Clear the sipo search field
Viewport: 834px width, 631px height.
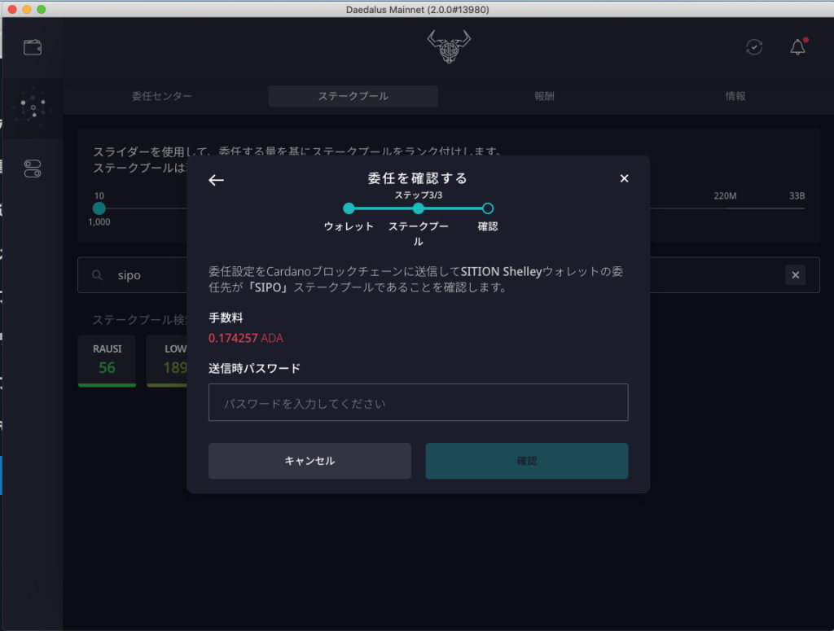tap(796, 275)
